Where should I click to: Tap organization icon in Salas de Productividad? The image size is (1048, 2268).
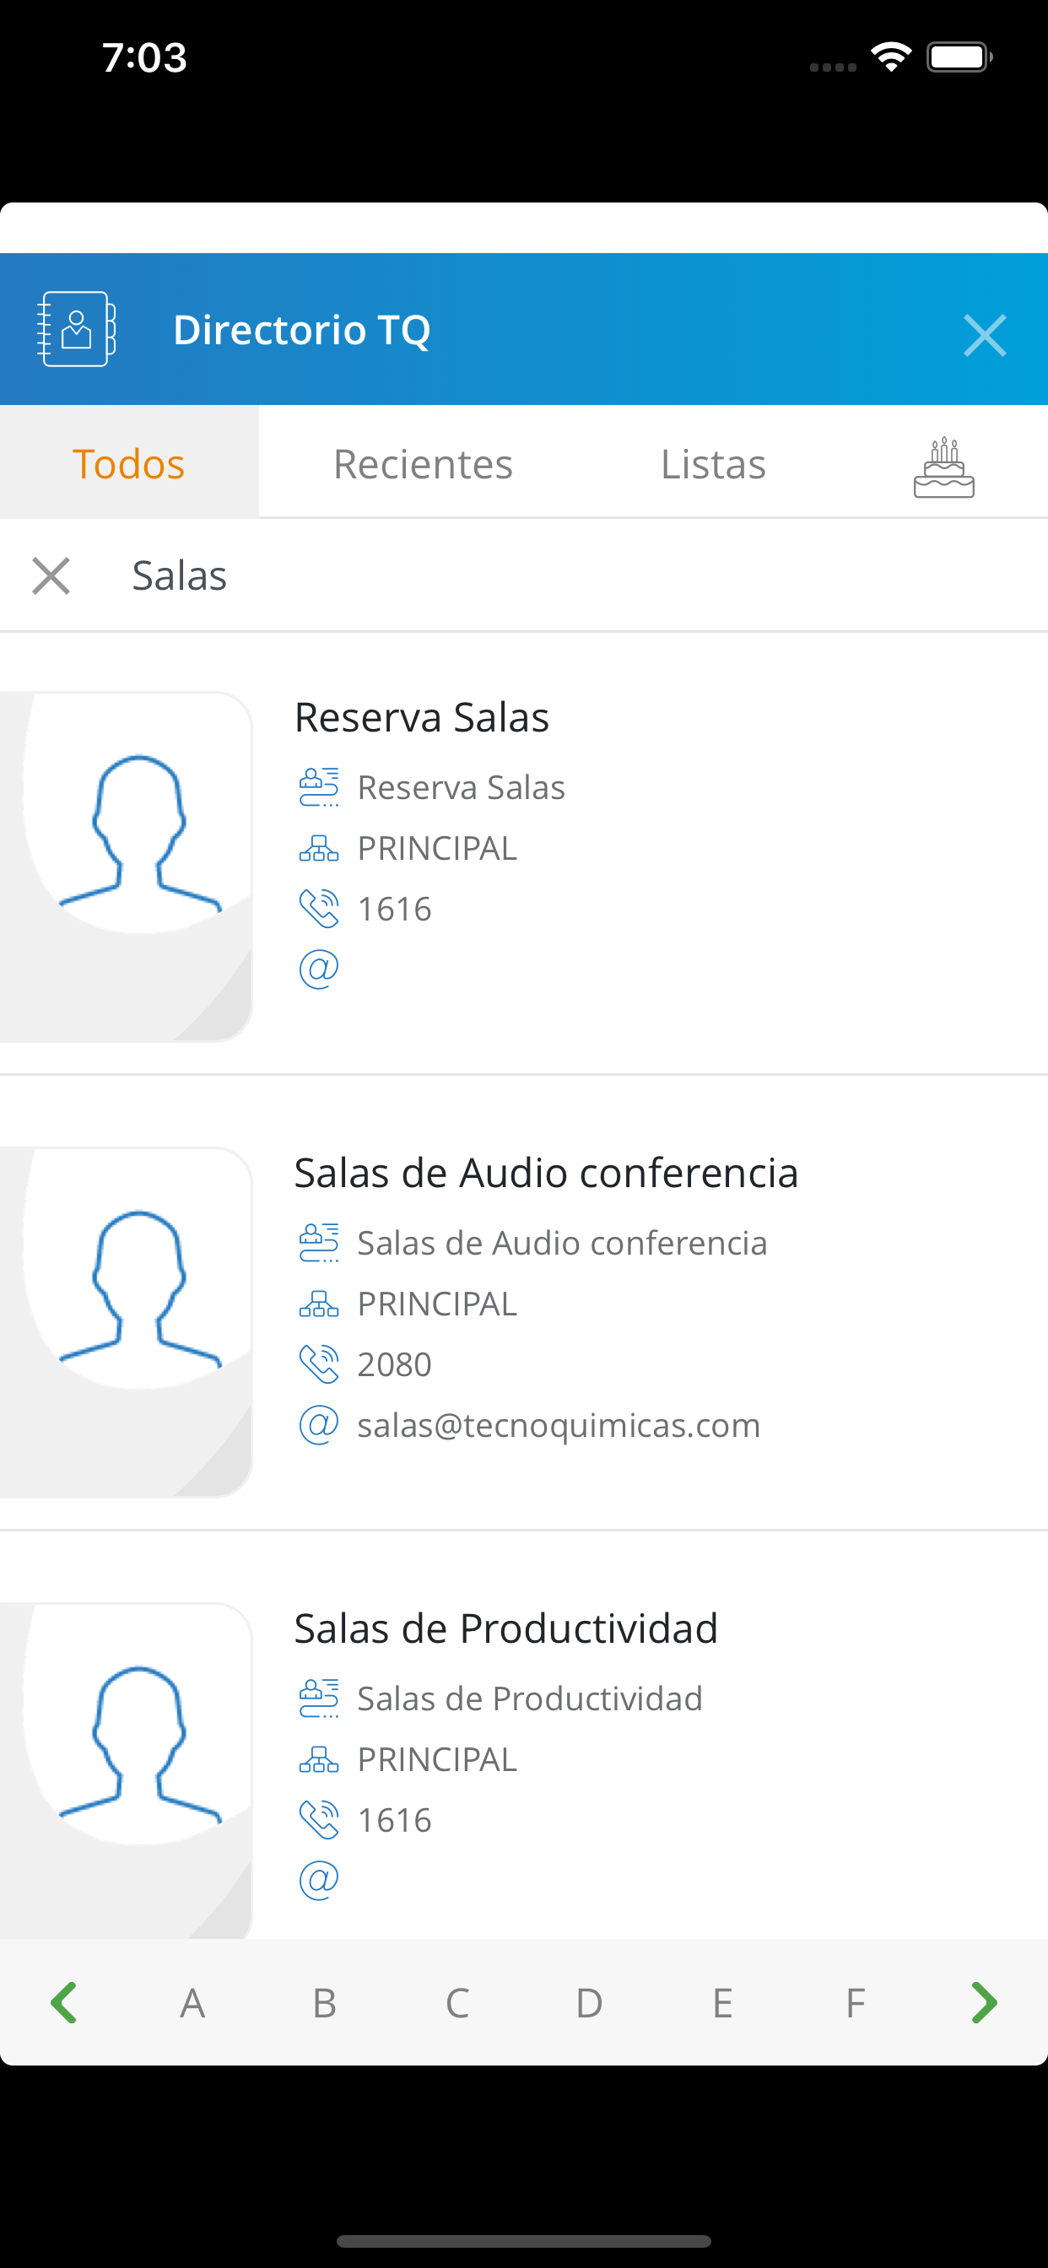pyautogui.click(x=319, y=1759)
